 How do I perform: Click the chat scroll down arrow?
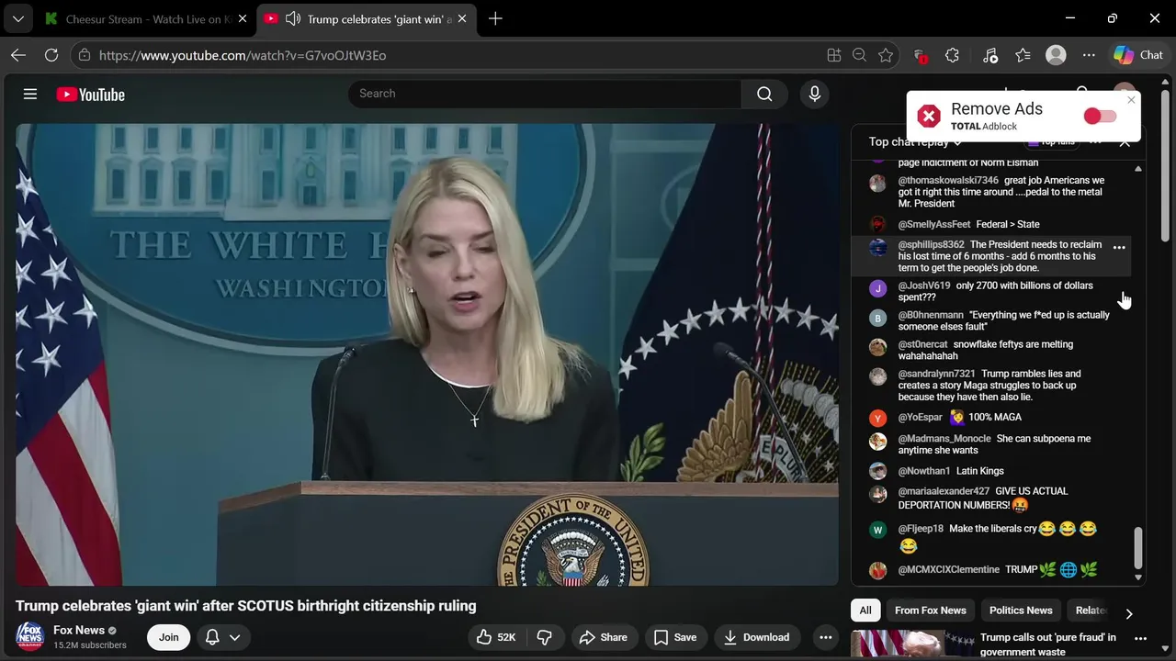coord(1138,577)
